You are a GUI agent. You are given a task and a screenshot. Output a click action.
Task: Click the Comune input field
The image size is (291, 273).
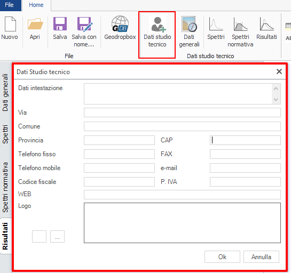(x=182, y=126)
